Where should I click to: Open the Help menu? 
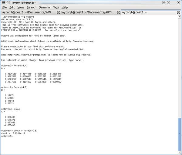point(65,7)
